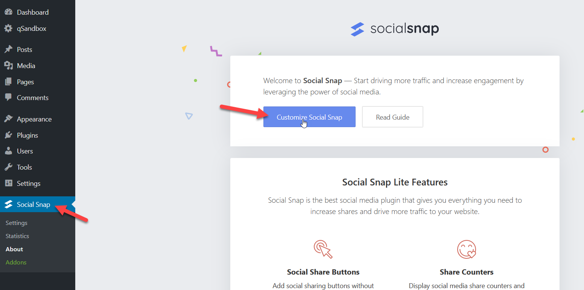Click the Comments speech bubble icon
Image resolution: width=584 pixels, height=290 pixels.
point(8,97)
